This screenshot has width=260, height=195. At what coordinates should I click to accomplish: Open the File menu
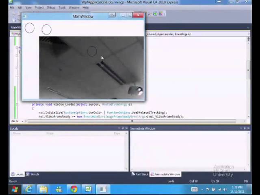tap(12, 8)
